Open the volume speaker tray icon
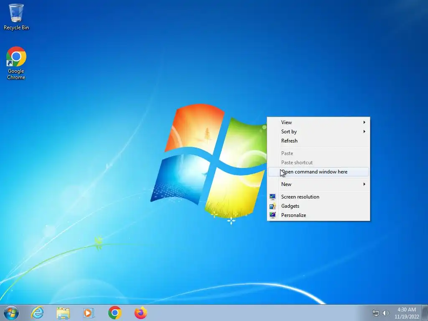 point(385,313)
